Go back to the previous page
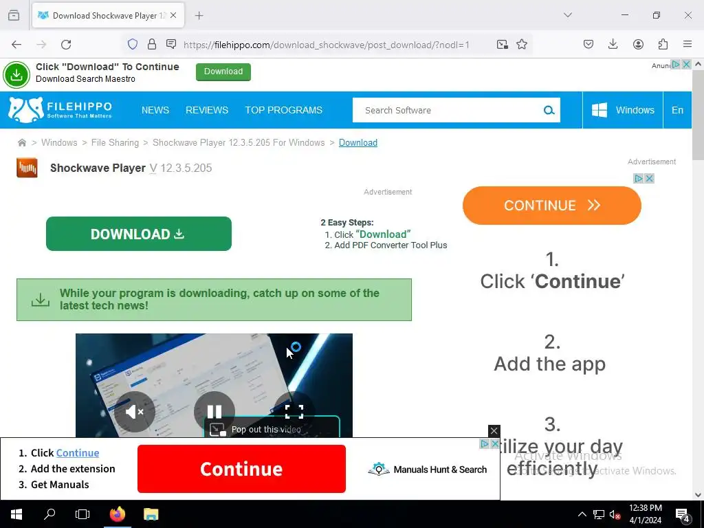The image size is (704, 528). (16, 44)
